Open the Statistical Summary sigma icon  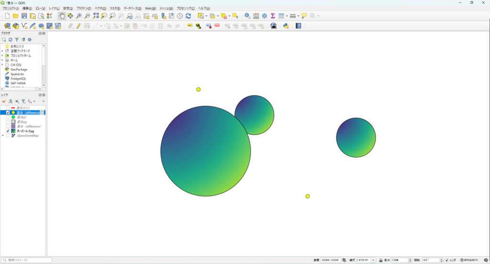273,16
